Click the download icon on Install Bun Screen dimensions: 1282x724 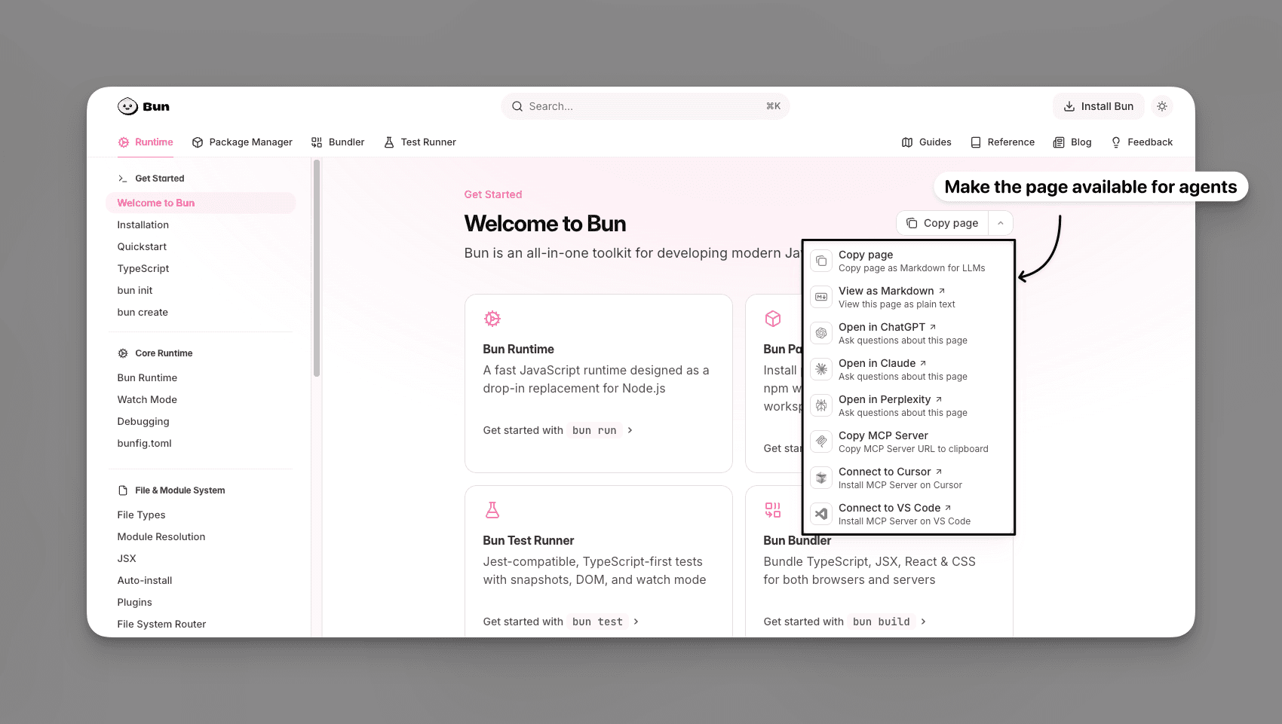[1070, 106]
